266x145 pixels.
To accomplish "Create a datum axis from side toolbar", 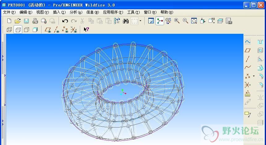I will [x=248, y=59].
